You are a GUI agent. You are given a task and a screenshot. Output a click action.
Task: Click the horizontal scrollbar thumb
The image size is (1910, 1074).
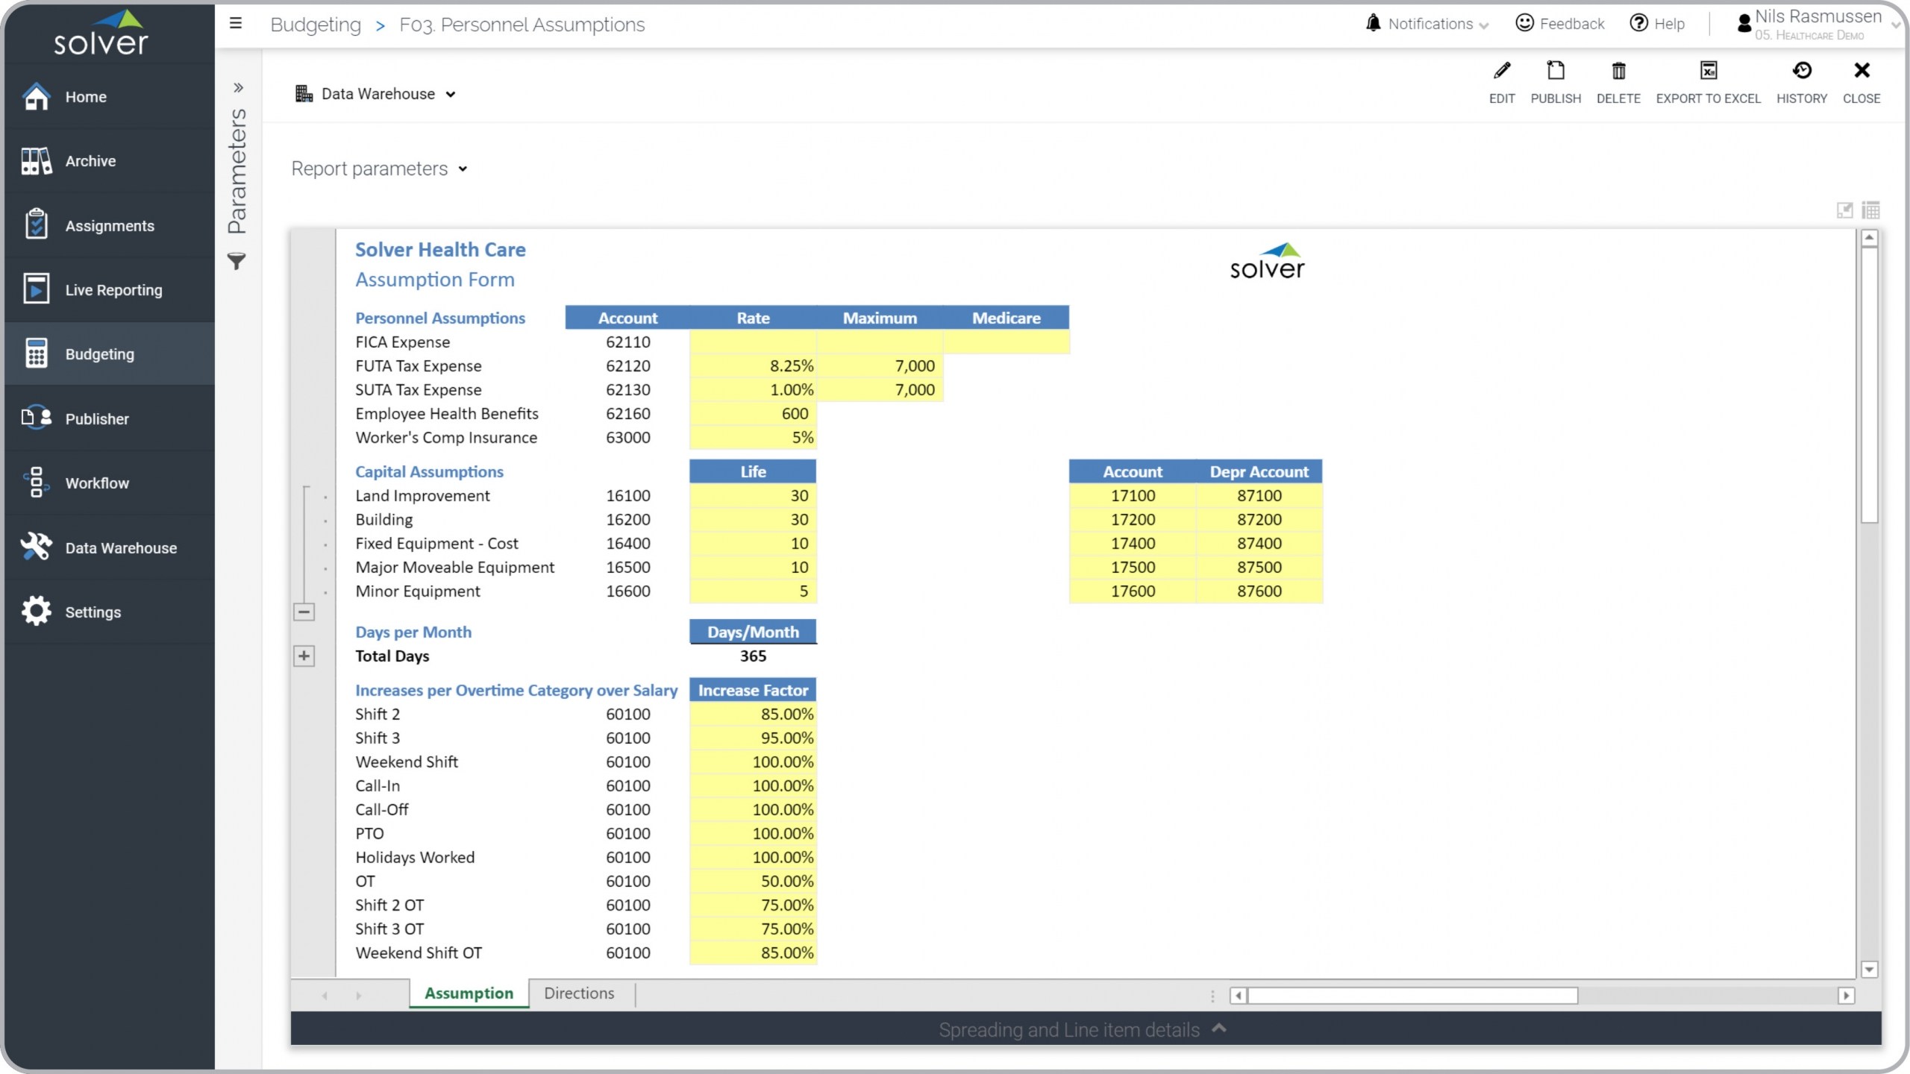point(1412,996)
